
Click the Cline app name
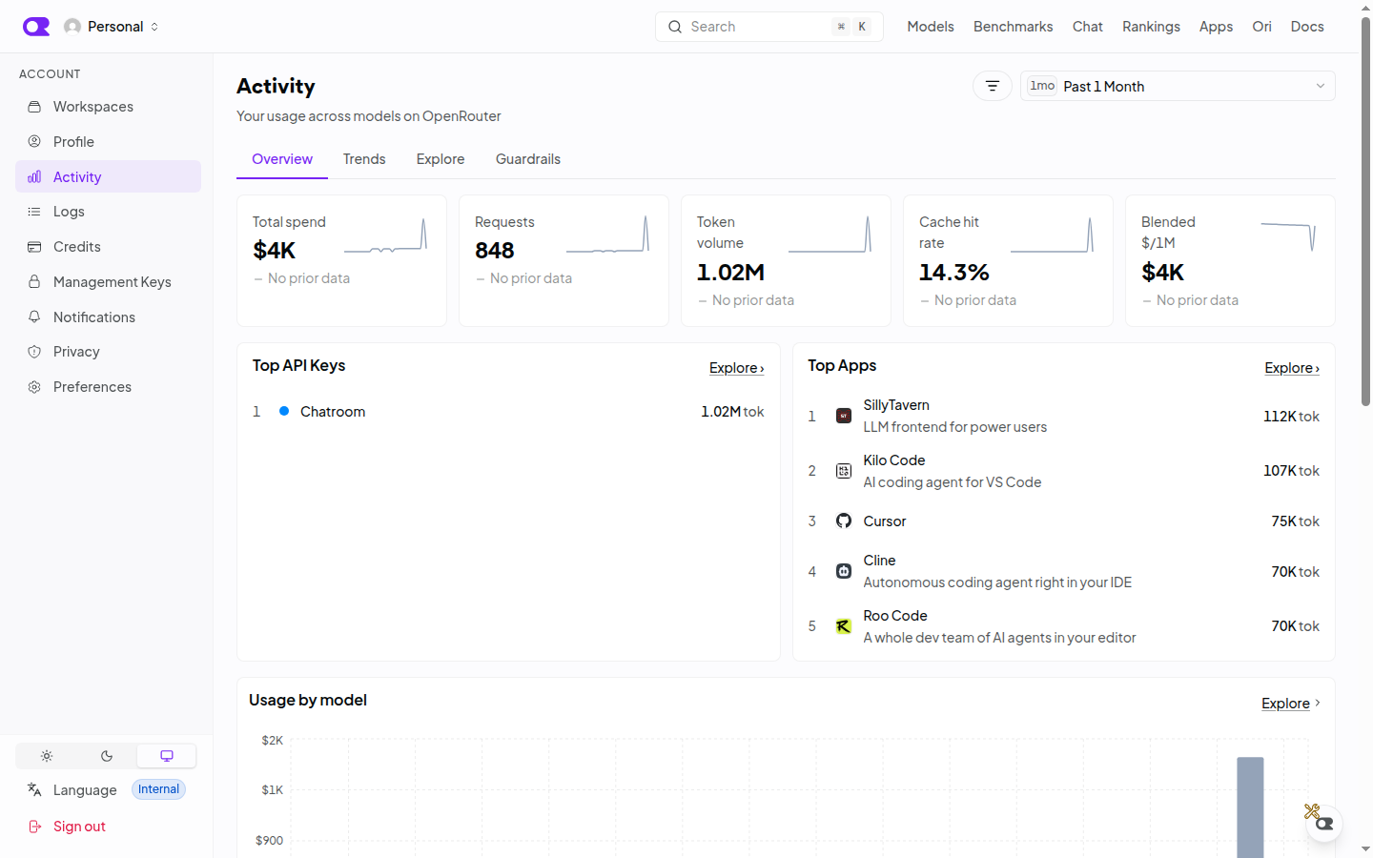879,561
